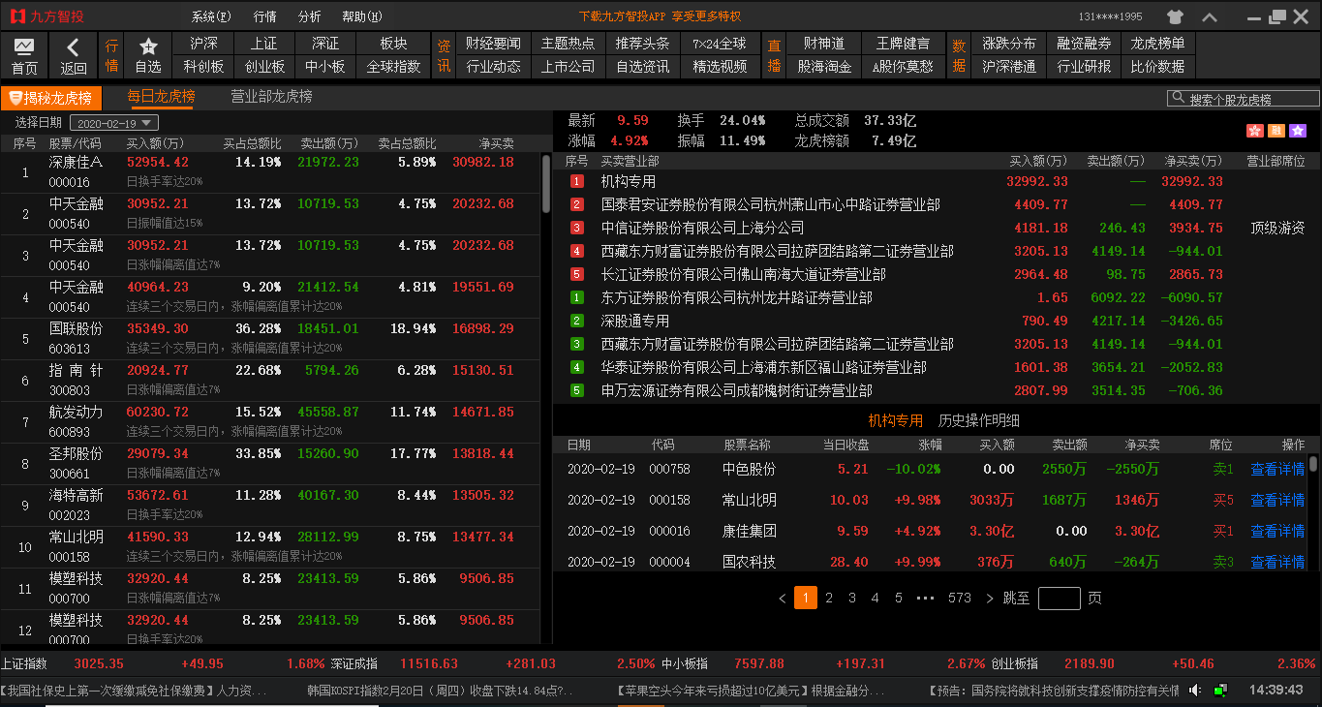This screenshot has height=707, width=1322.
Task: Switch to the 营业部龙虎榜 tab
Action: point(271,97)
